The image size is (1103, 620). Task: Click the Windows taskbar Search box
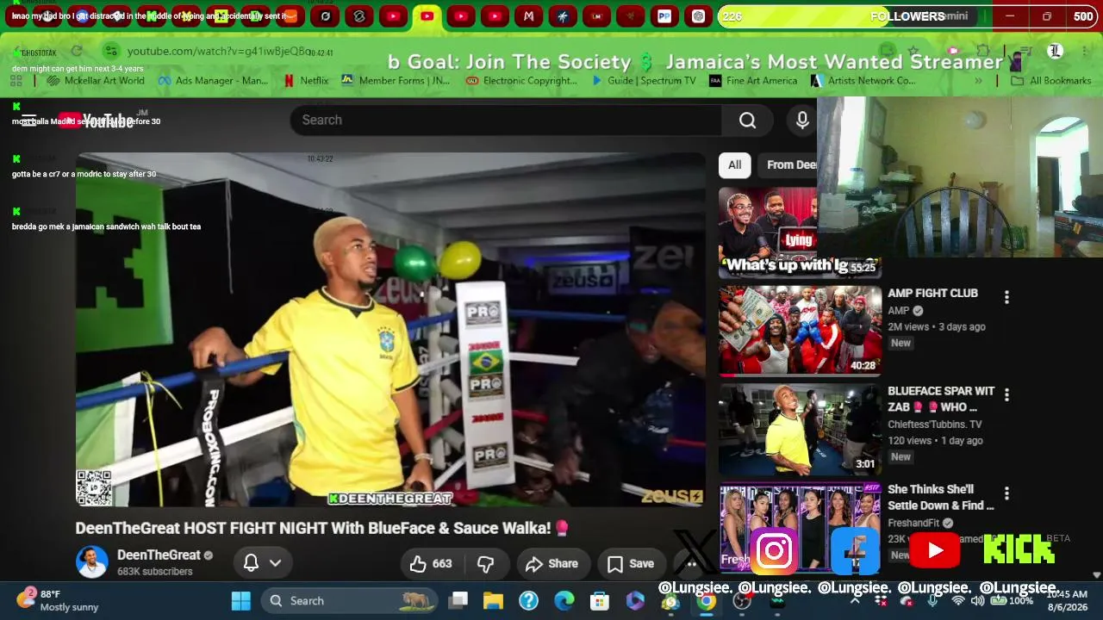(x=349, y=600)
